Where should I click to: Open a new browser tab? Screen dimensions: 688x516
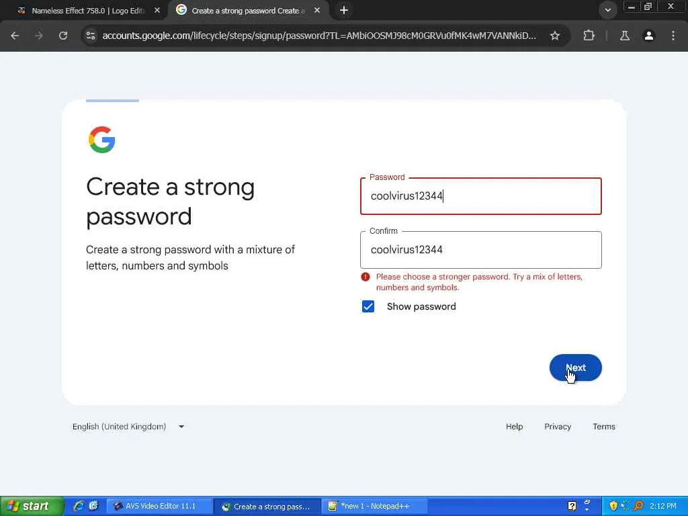point(344,10)
